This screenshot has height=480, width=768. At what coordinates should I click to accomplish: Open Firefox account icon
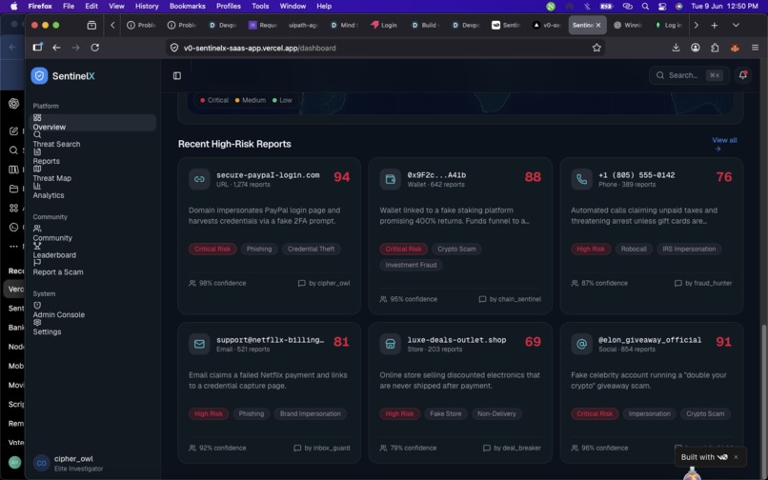[695, 48]
